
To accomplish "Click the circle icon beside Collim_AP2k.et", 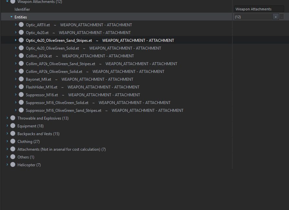I will click(x=21, y=56).
